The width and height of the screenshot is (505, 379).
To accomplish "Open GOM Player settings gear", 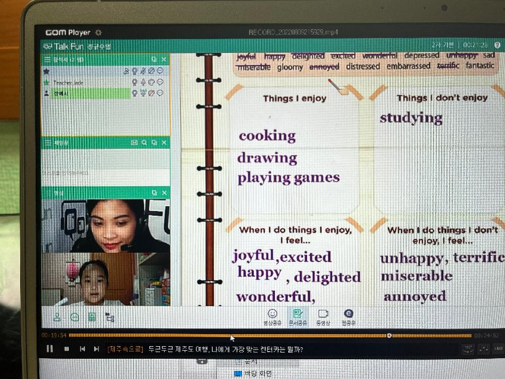I will [x=98, y=33].
